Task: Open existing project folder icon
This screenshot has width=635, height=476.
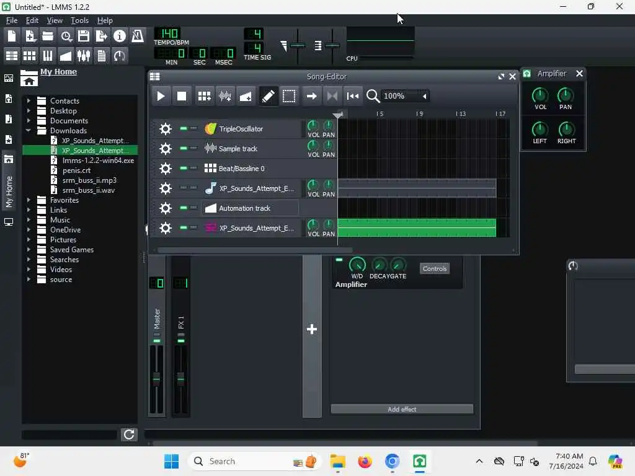Action: tap(48, 36)
